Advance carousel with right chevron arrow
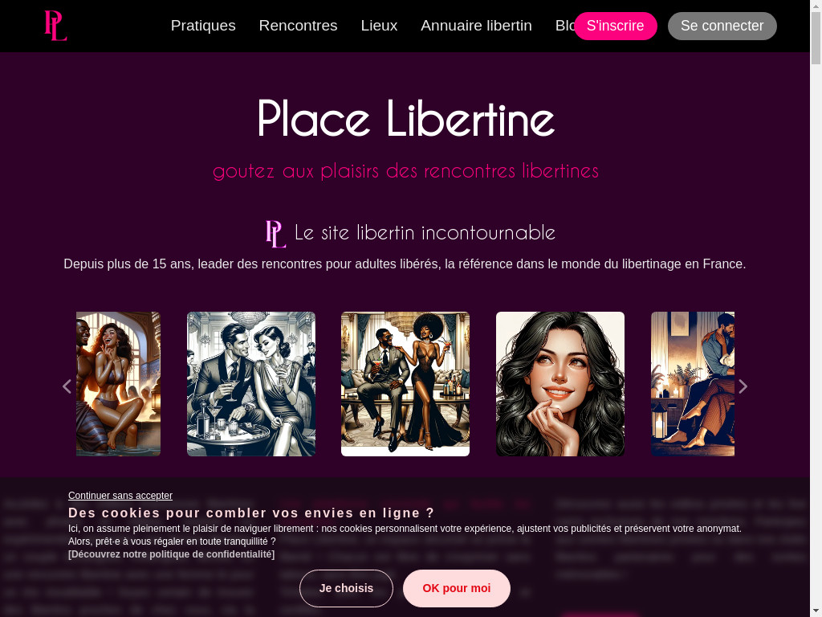Viewport: 822px width, 617px height. pos(743,386)
